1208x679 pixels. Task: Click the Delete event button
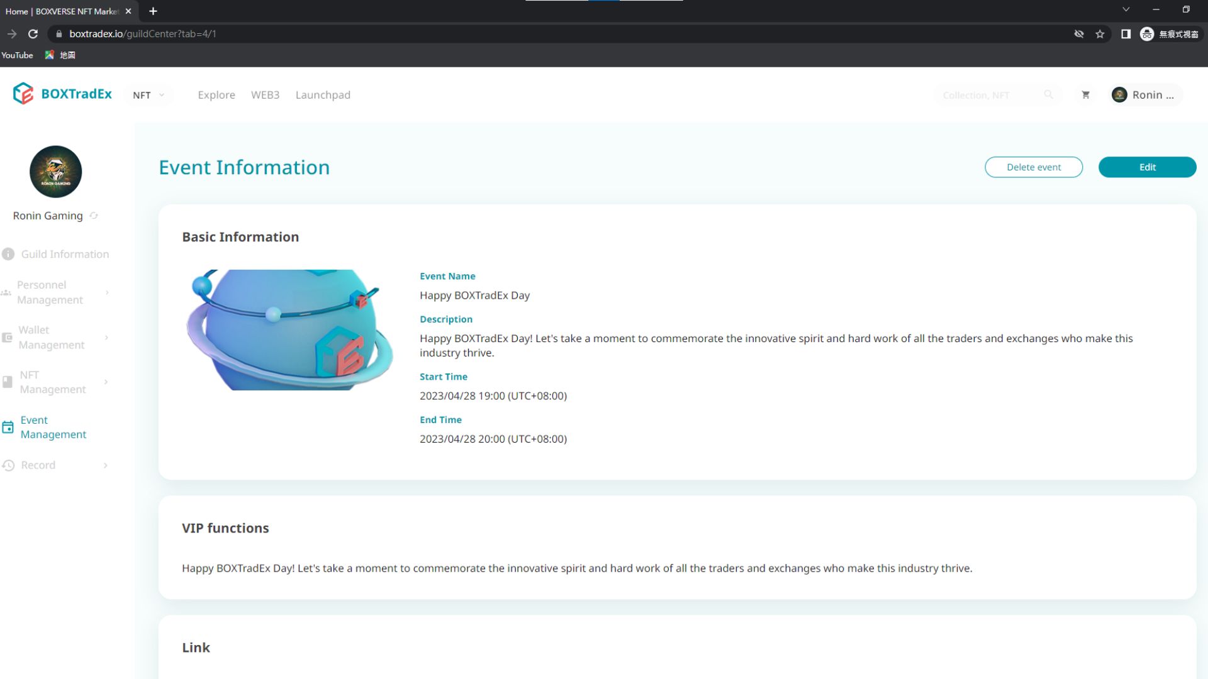1033,167
